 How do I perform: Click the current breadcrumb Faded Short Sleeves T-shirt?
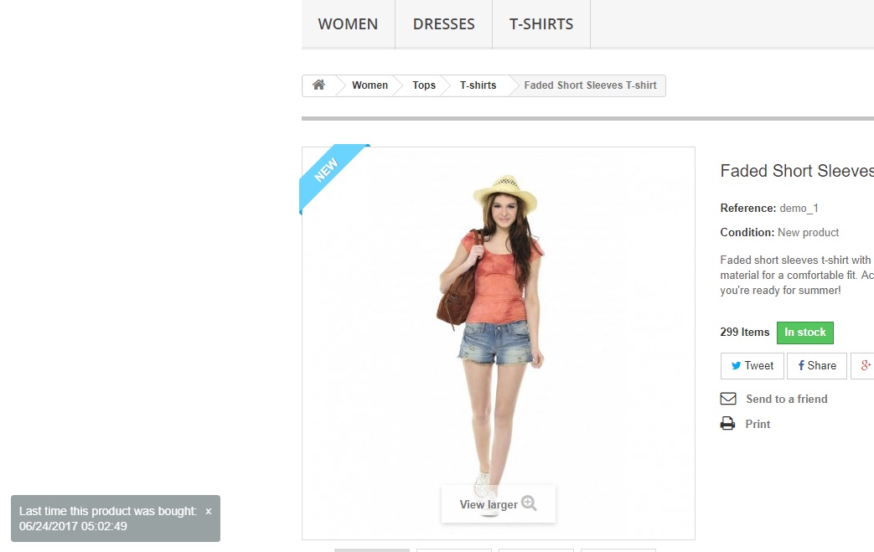click(x=590, y=85)
